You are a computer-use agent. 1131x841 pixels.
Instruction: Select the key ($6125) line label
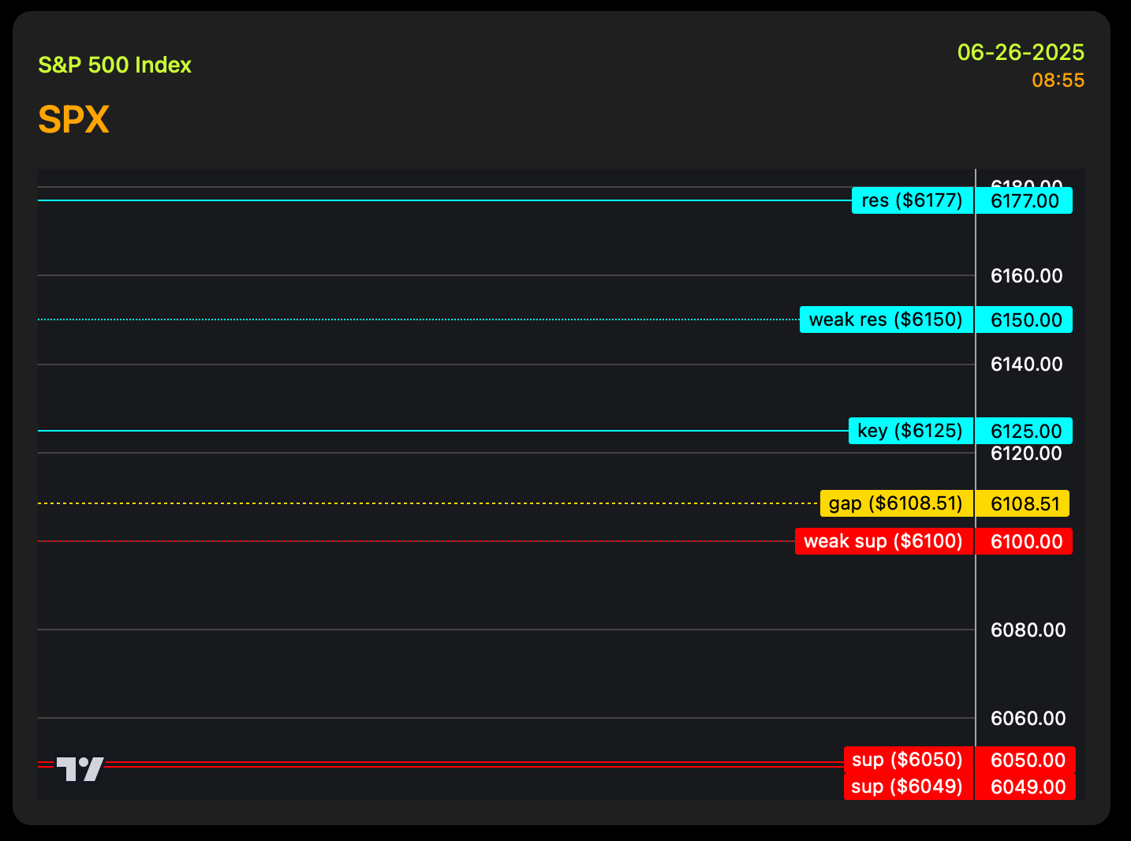(x=911, y=431)
